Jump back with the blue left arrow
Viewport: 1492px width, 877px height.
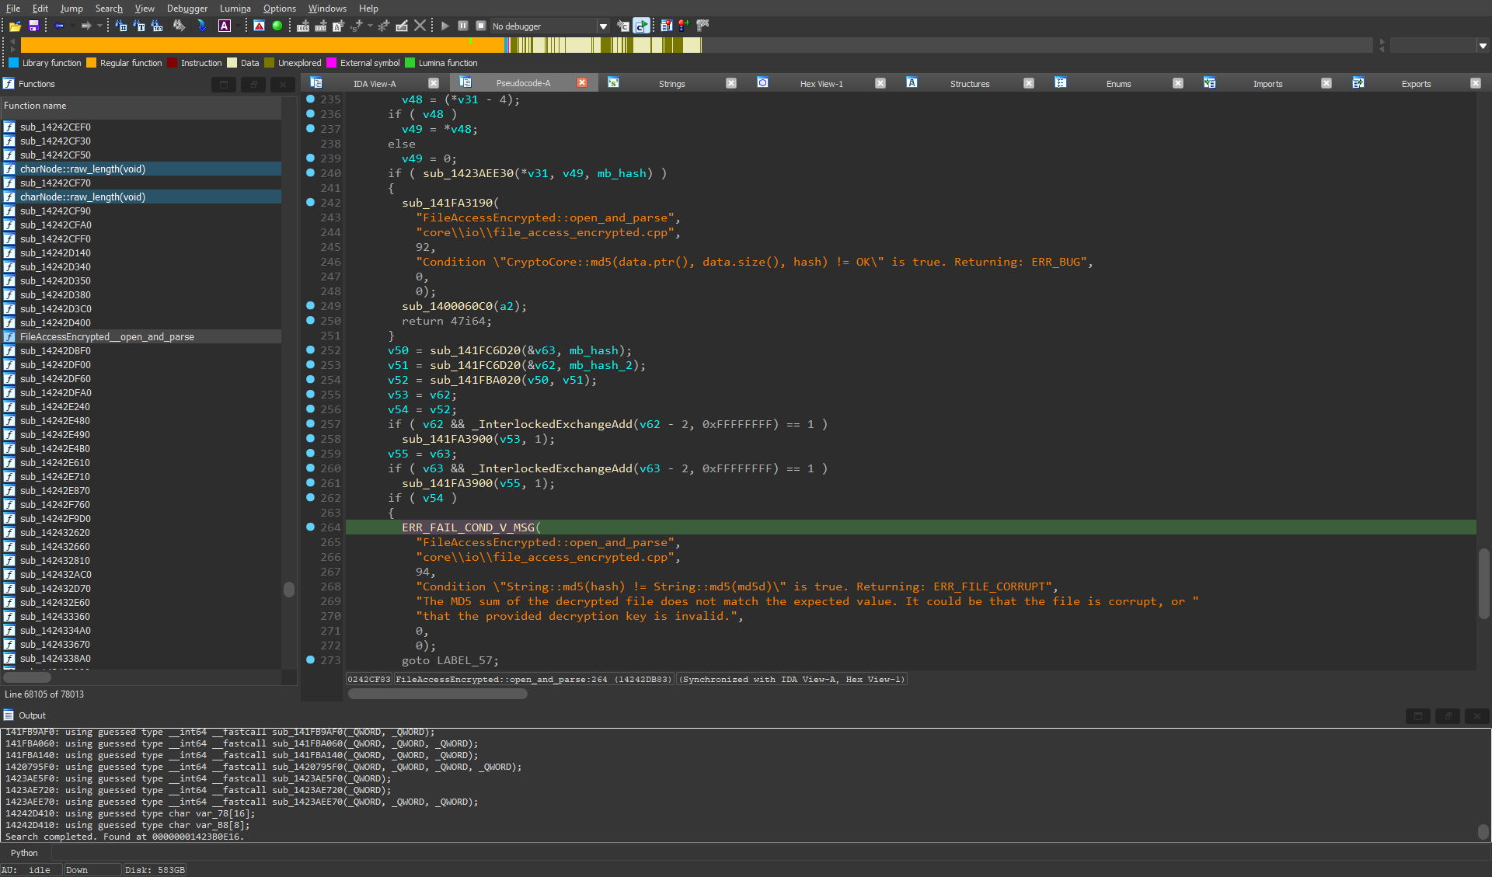[59, 26]
